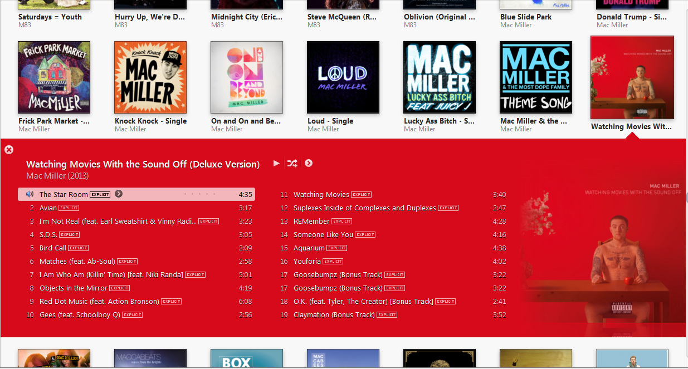Shuffle the Watching Movies album
Image resolution: width=688 pixels, height=369 pixels.
point(292,163)
